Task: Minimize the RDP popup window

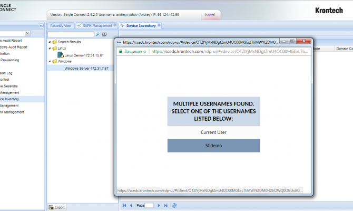Action: (284, 41)
